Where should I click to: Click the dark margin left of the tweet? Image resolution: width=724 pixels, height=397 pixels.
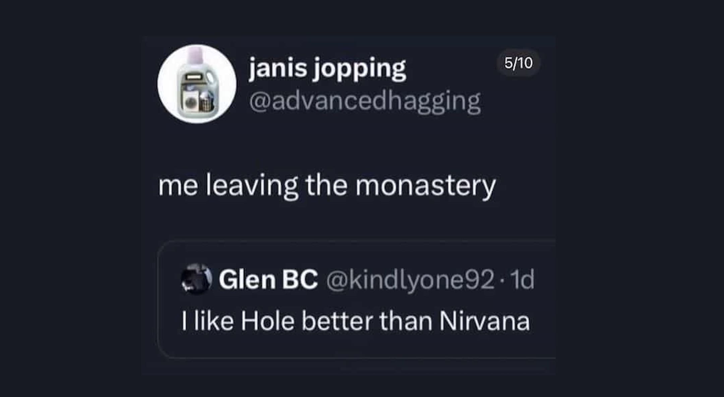(x=70, y=201)
